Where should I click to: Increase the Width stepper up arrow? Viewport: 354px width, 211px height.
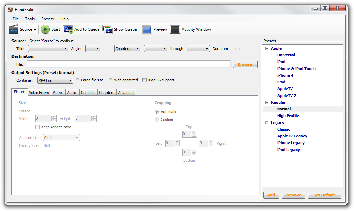[54, 117]
